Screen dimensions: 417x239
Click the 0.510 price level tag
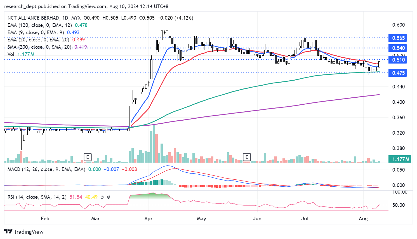pyautogui.click(x=398, y=60)
